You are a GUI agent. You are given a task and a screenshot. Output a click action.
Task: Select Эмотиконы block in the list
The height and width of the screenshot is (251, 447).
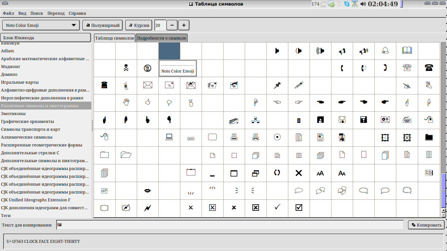click(x=13, y=113)
